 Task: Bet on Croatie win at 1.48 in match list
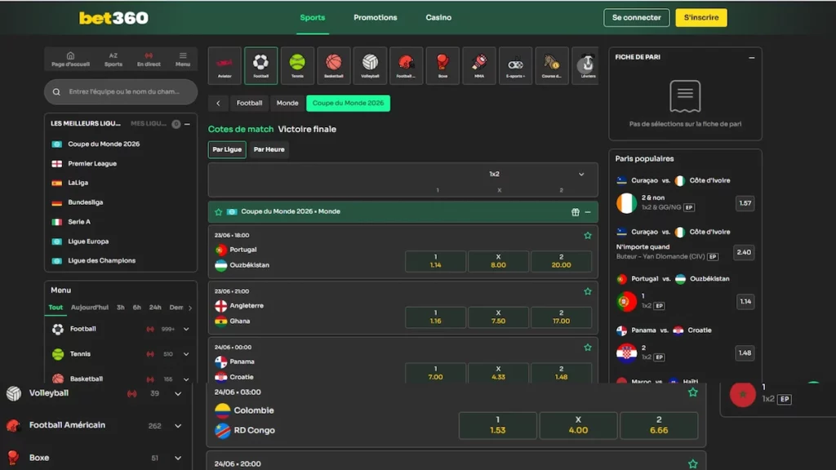pyautogui.click(x=561, y=373)
